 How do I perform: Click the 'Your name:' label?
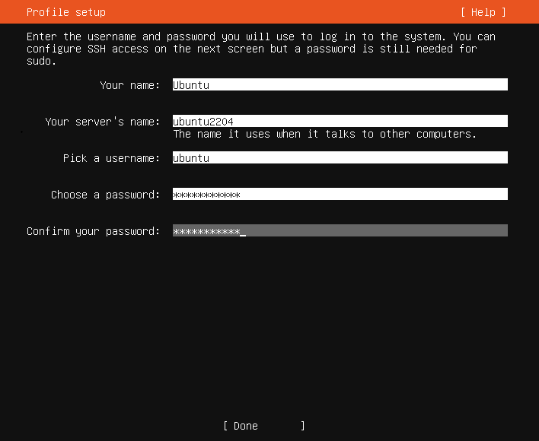(x=130, y=85)
